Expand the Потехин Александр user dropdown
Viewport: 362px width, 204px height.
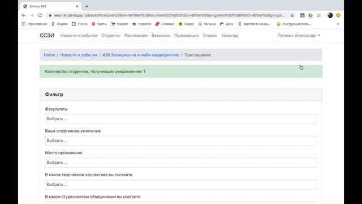click(x=299, y=35)
